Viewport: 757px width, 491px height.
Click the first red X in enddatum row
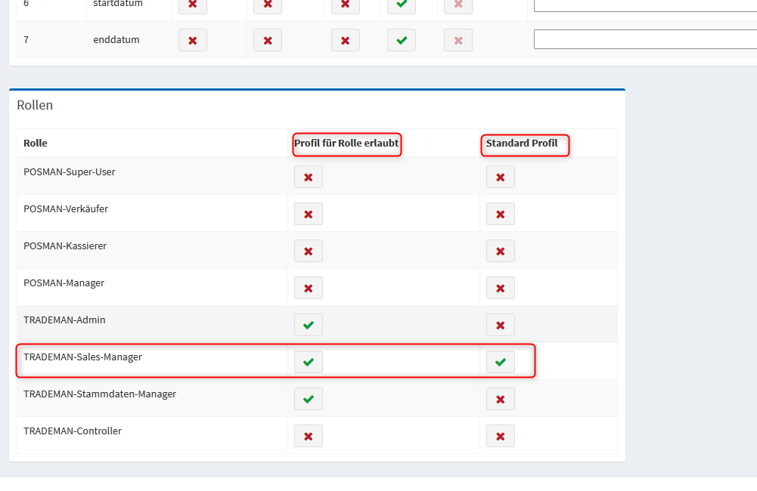[192, 40]
